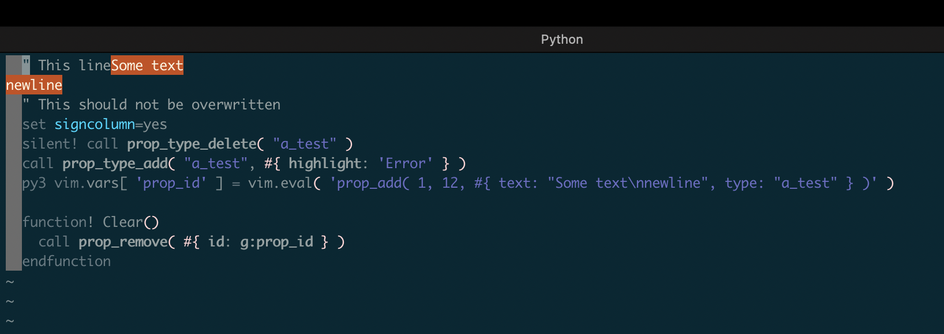The width and height of the screenshot is (944, 334).
Task: Click 'g:prop_id' variable in prop_remove
Action: (276, 242)
